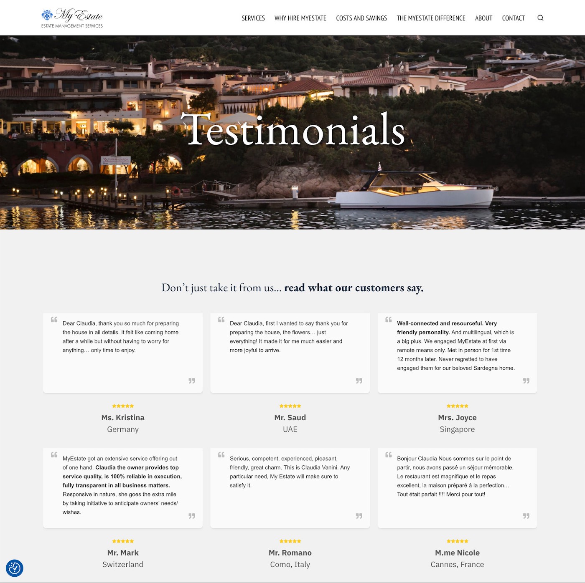The width and height of the screenshot is (585, 583).
Task: Click the opening quote icon in Mr. Saud's testimonial
Action: click(221, 320)
